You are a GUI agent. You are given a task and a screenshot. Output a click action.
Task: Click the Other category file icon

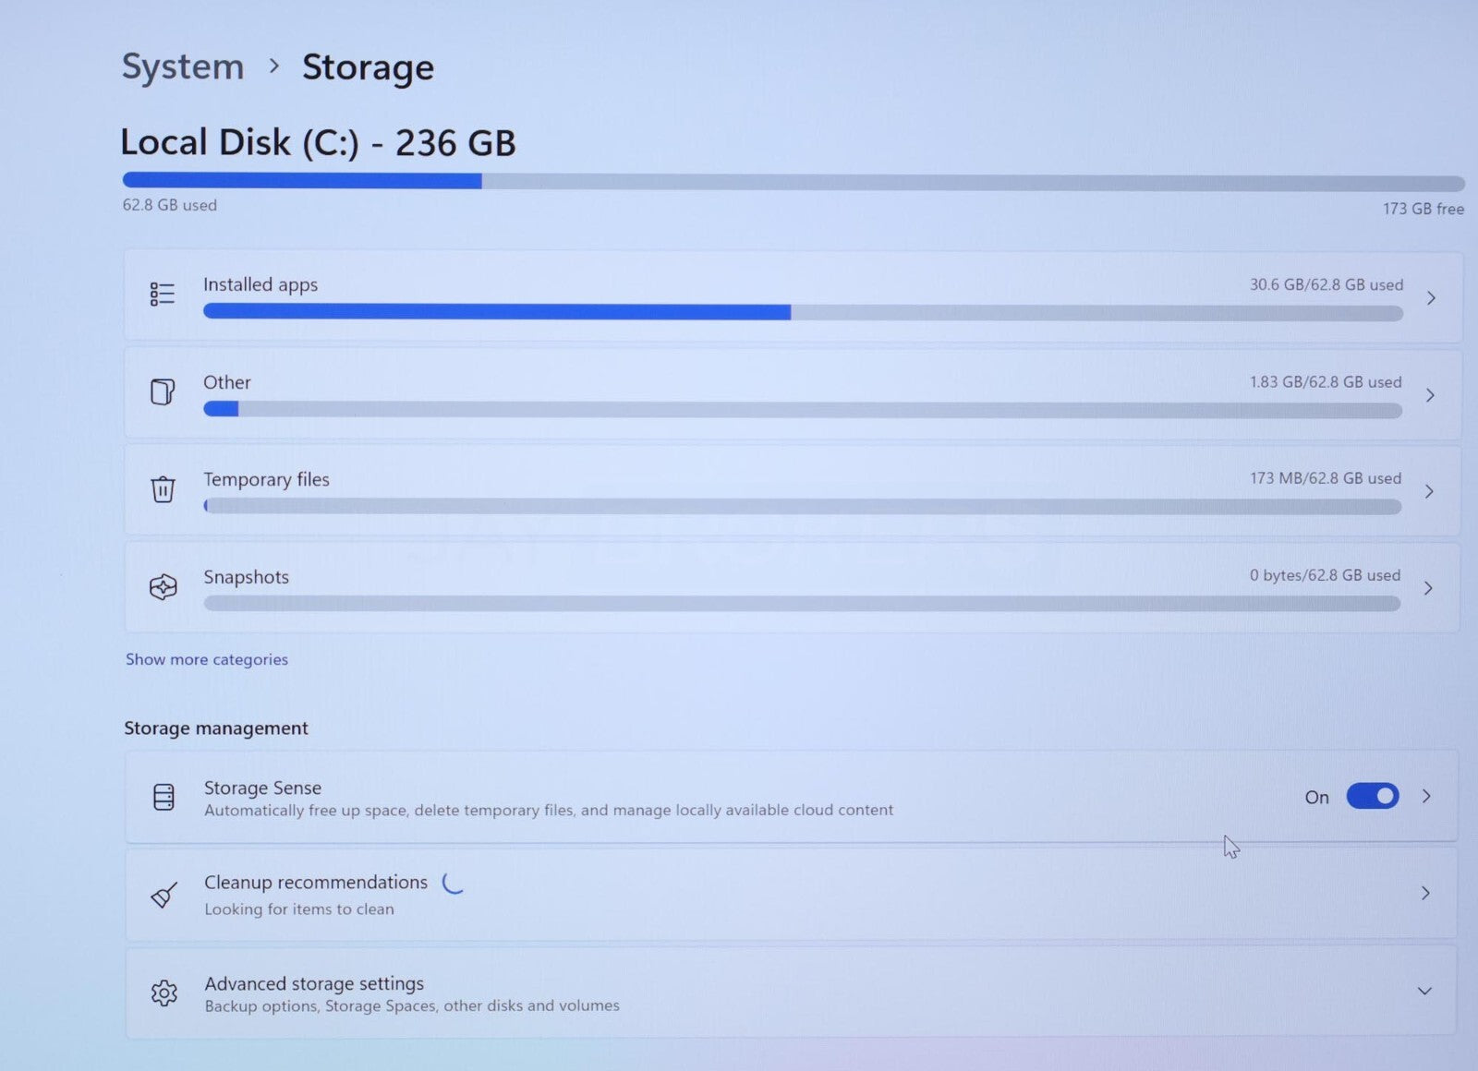[x=163, y=391]
